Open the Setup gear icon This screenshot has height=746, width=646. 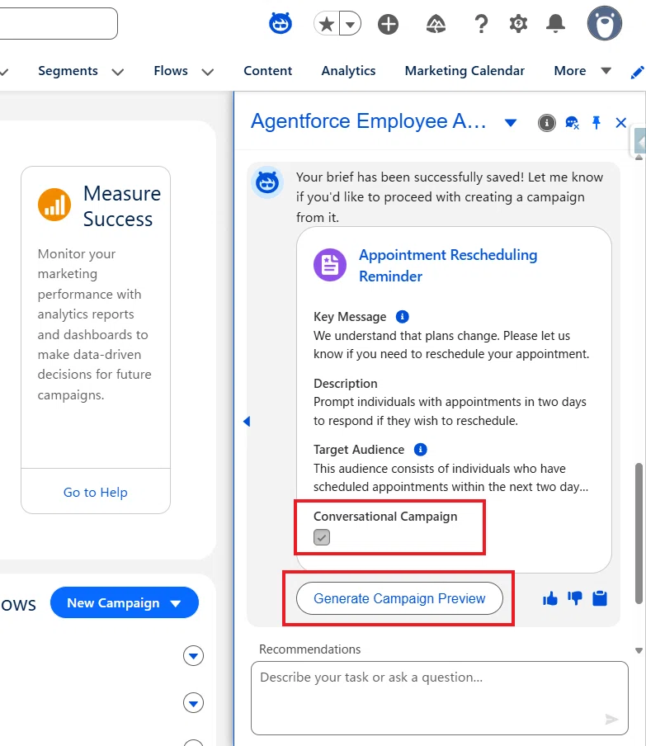(518, 24)
